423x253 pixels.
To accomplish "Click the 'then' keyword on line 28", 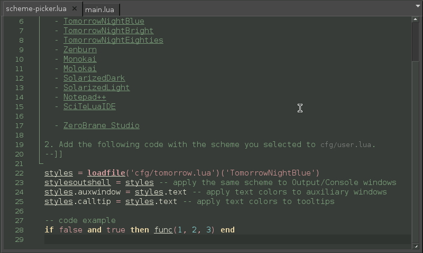I will (140, 230).
